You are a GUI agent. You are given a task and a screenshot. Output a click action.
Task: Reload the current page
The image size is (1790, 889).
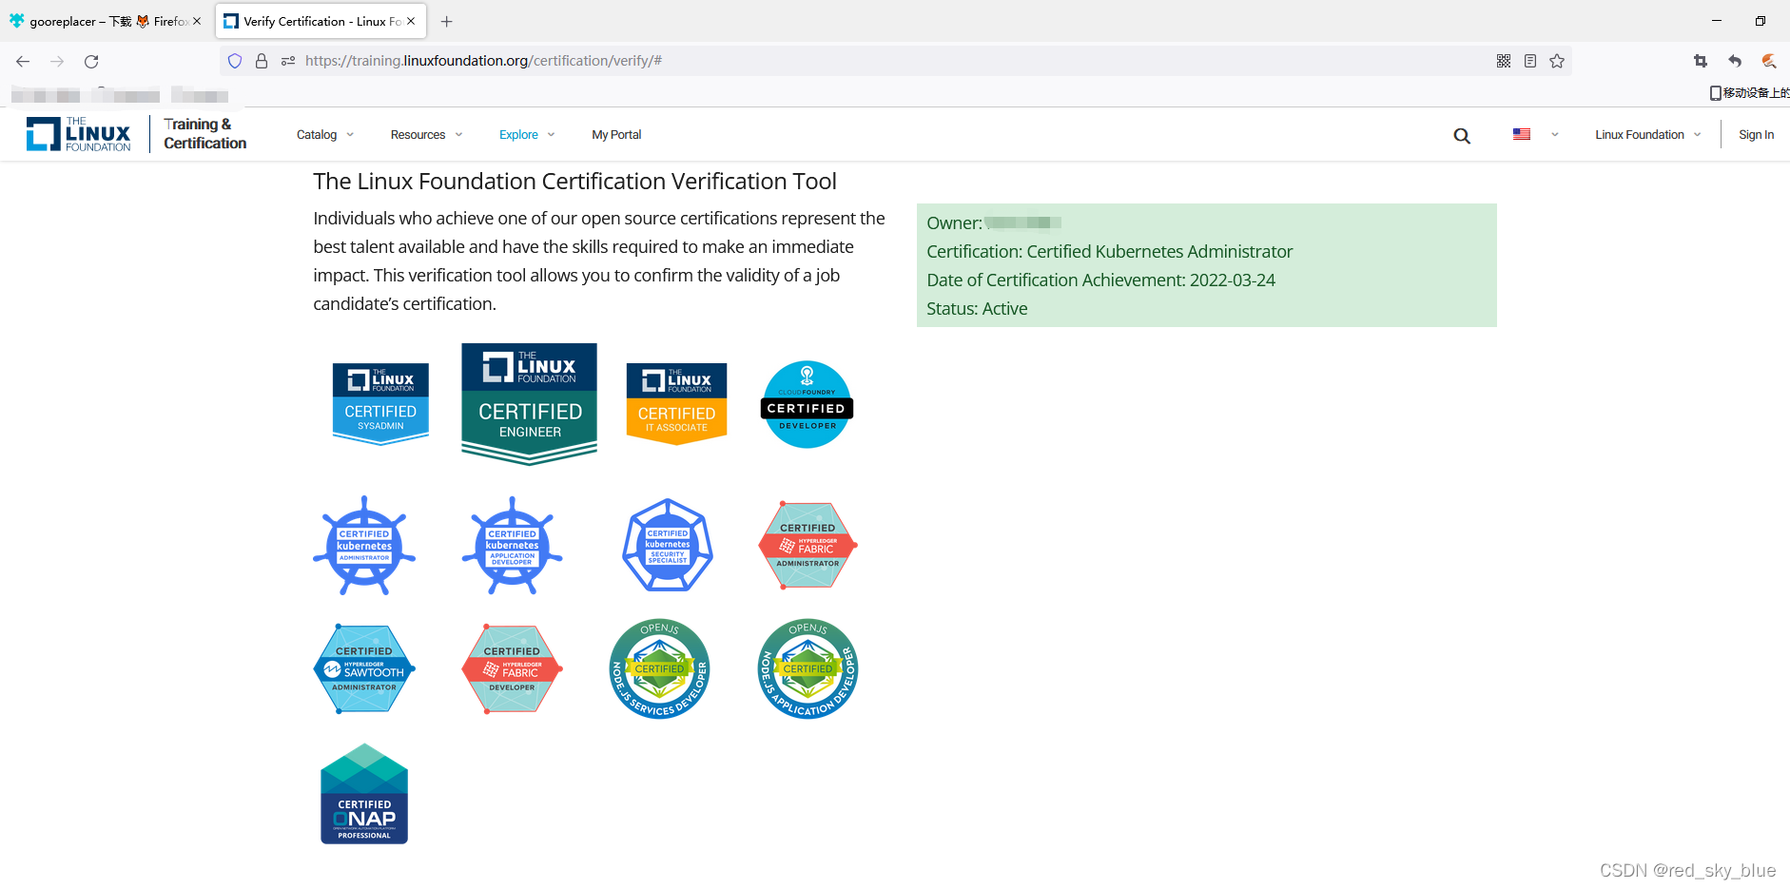[91, 61]
